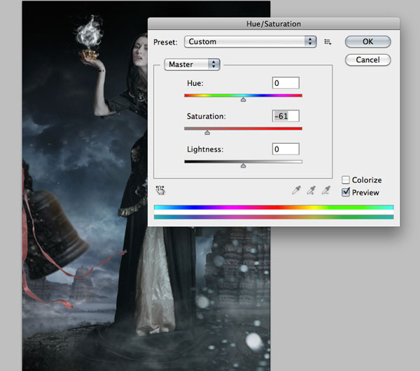Click the Lightness value field
This screenshot has width=420, height=371.
286,149
